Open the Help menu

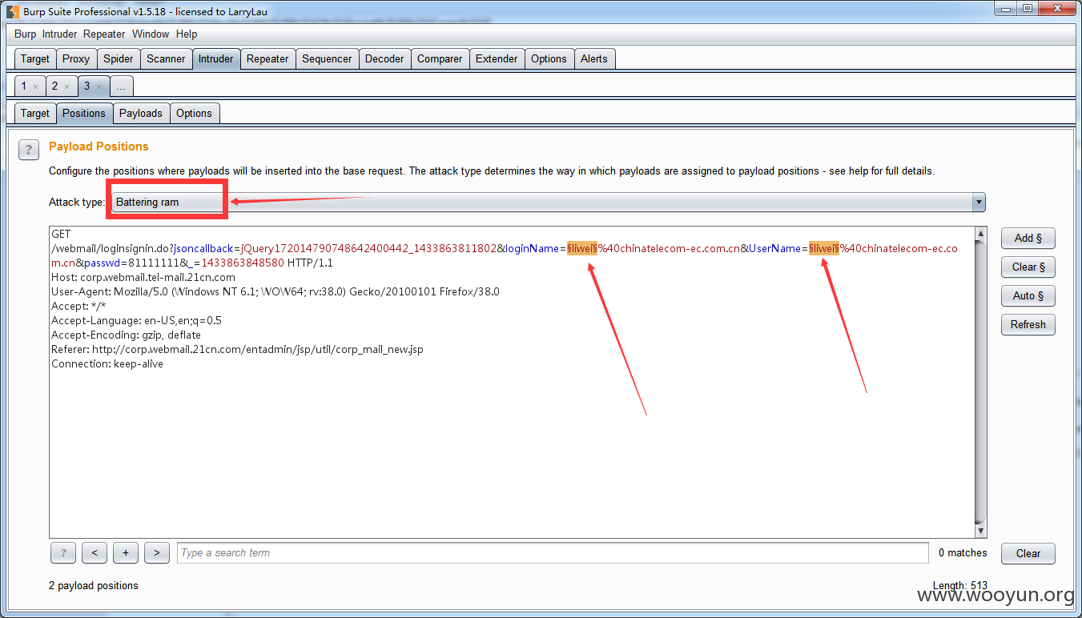[x=187, y=34]
